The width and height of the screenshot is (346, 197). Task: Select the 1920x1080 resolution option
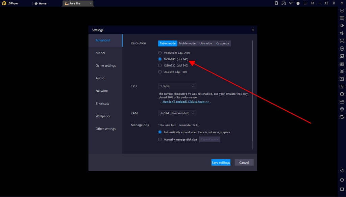tap(160, 53)
